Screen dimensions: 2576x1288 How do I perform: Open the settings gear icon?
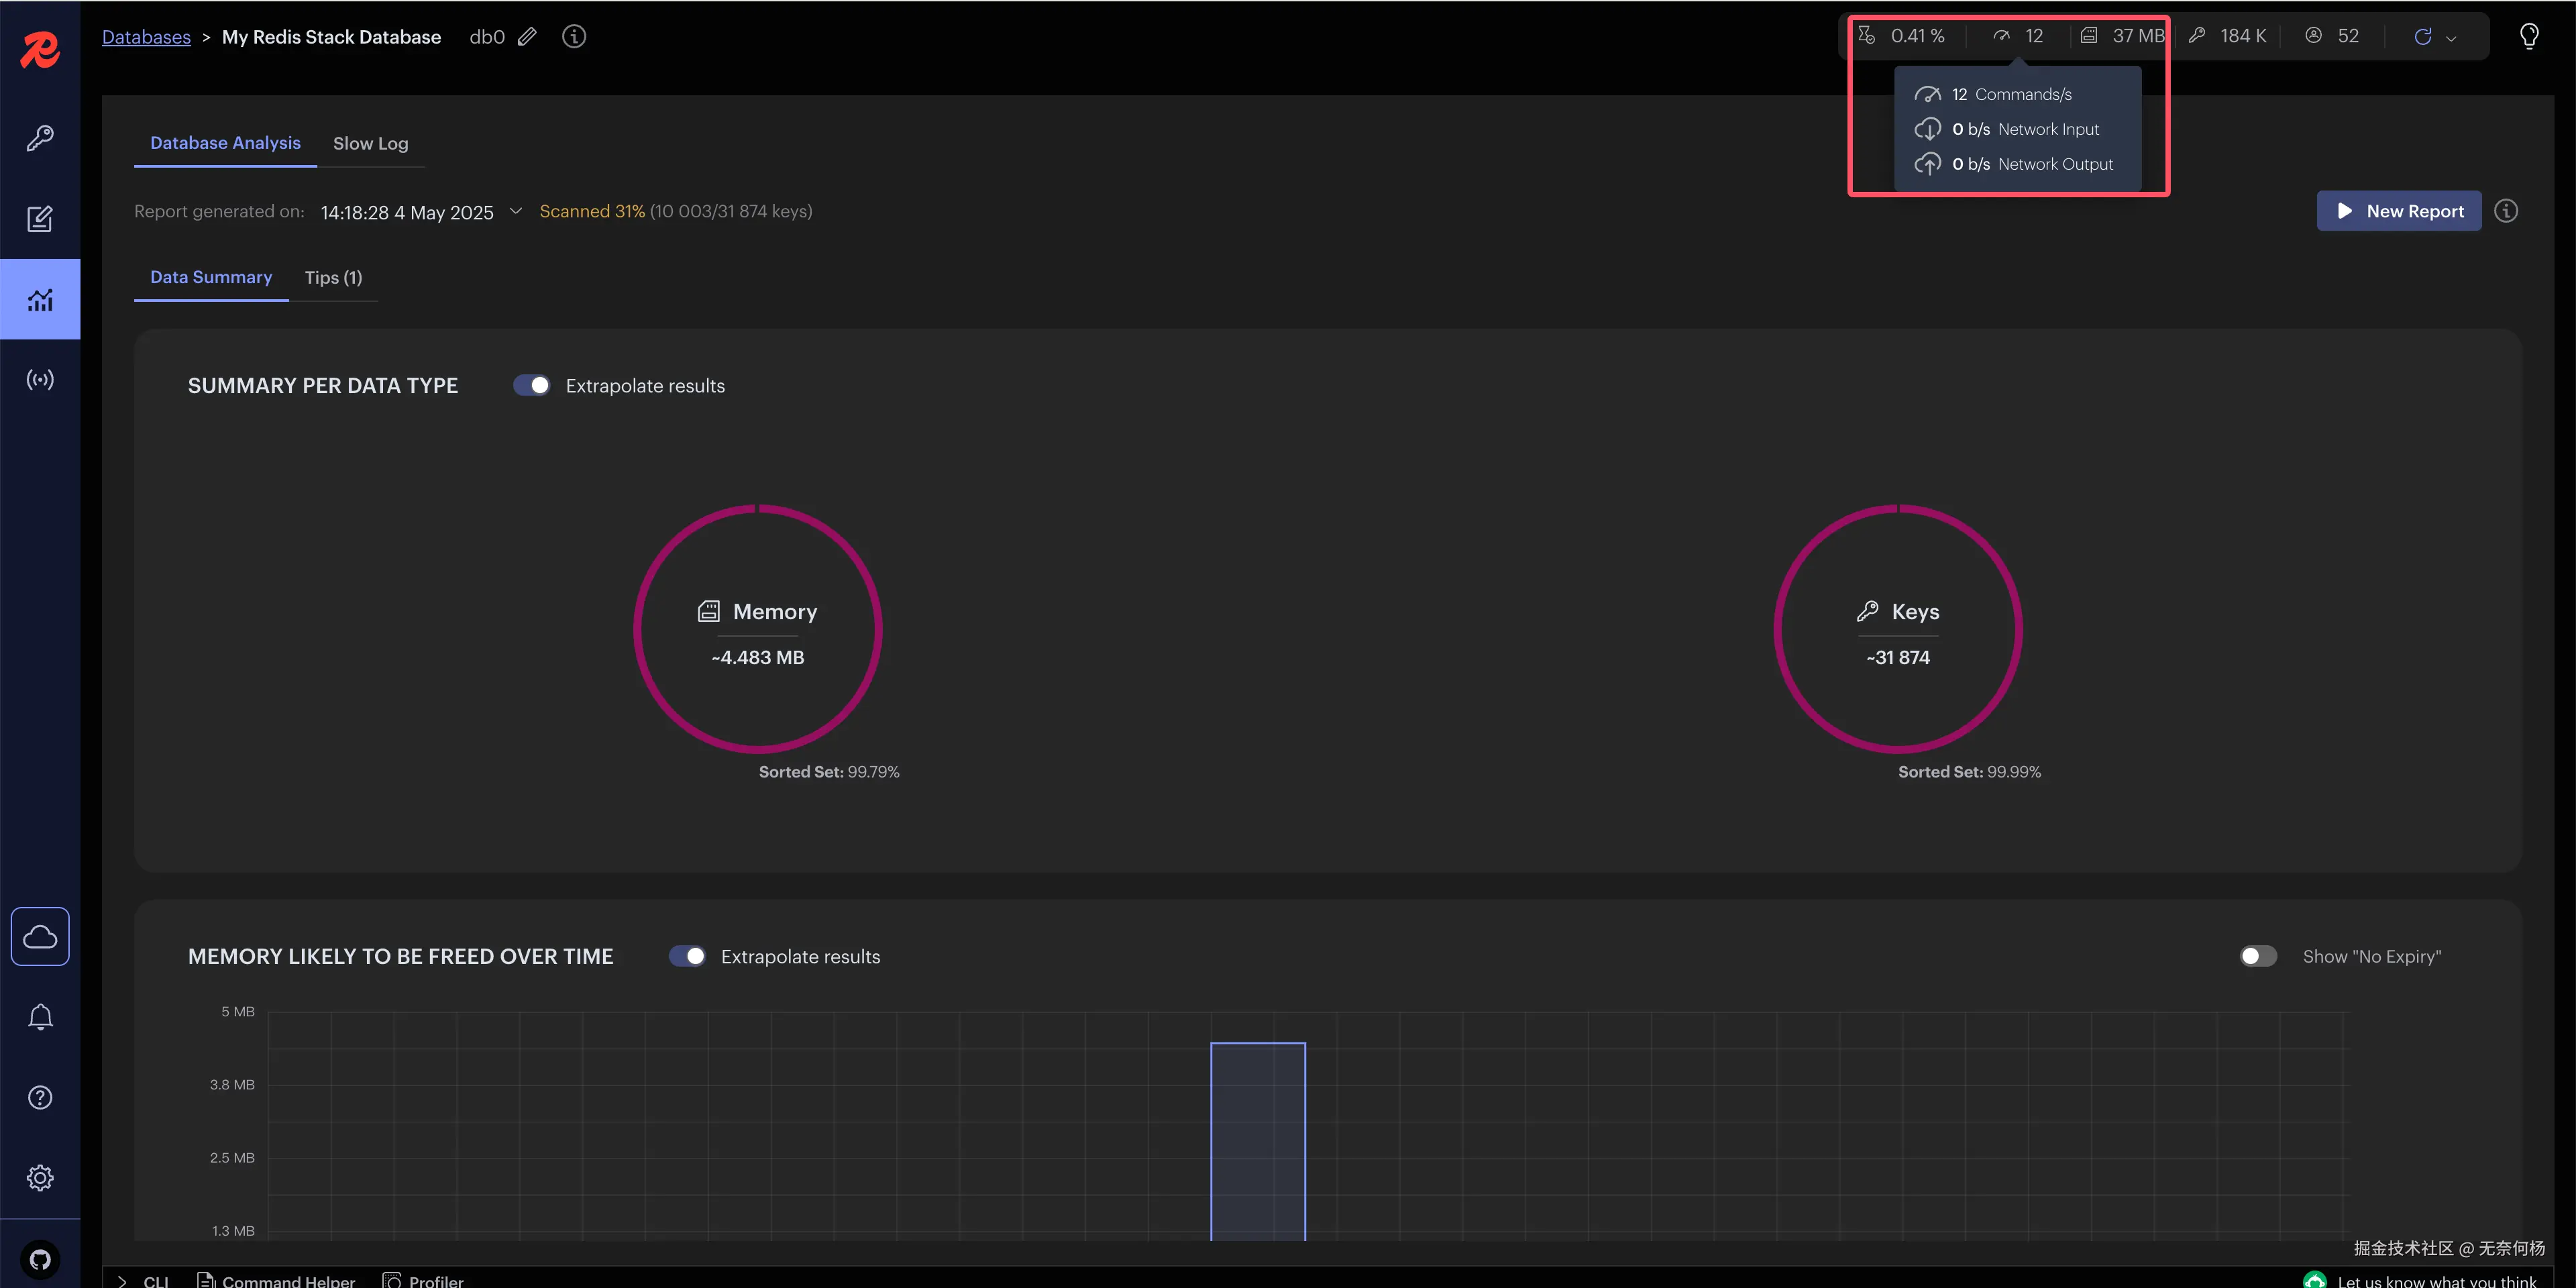[x=40, y=1178]
